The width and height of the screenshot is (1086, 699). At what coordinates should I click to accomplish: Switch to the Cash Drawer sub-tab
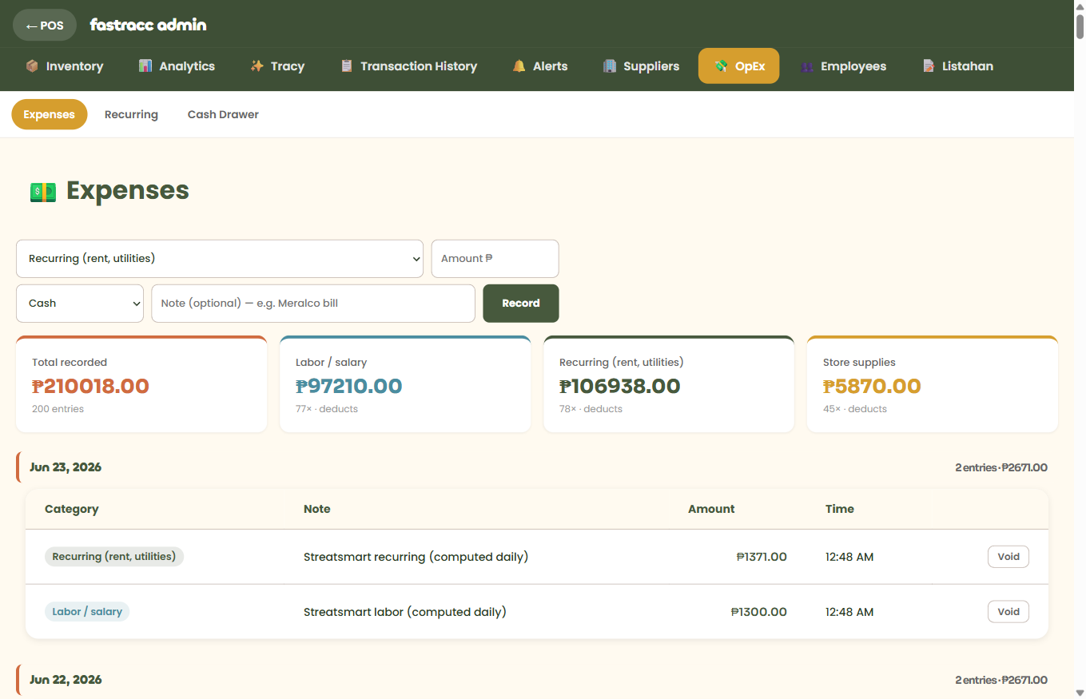[x=223, y=114]
